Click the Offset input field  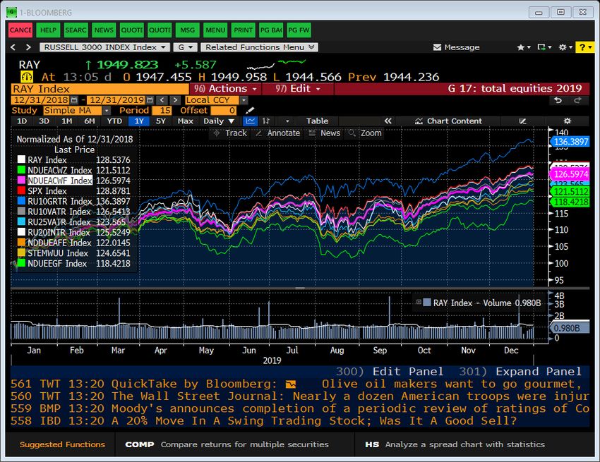(x=224, y=111)
